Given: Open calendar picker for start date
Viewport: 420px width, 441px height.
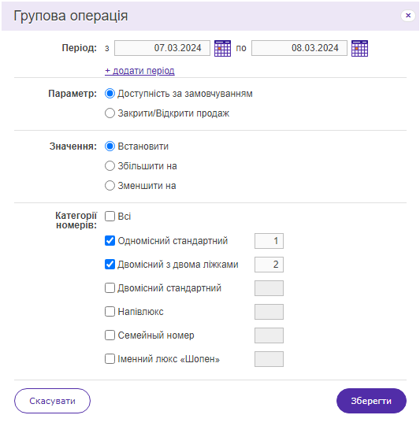Looking at the screenshot, I should pos(222,48).
